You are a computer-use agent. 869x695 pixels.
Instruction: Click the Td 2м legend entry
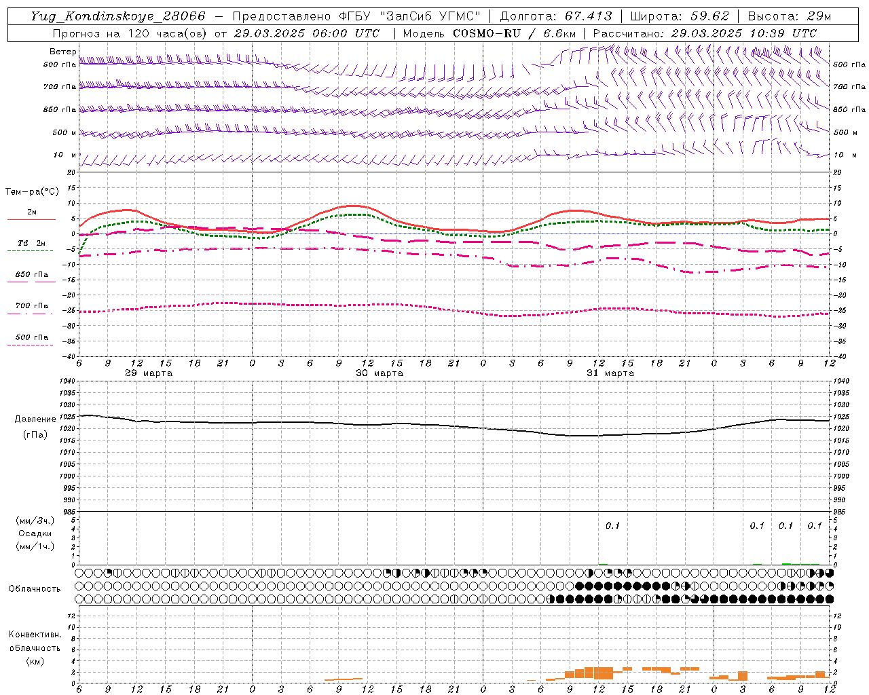pyautogui.click(x=31, y=243)
